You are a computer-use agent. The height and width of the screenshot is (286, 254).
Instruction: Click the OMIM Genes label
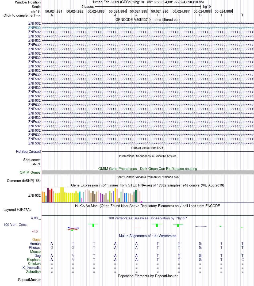[x=30, y=172]
